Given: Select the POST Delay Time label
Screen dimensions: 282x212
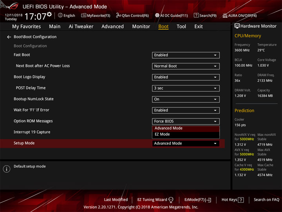Looking at the screenshot, I should pos(31,88).
